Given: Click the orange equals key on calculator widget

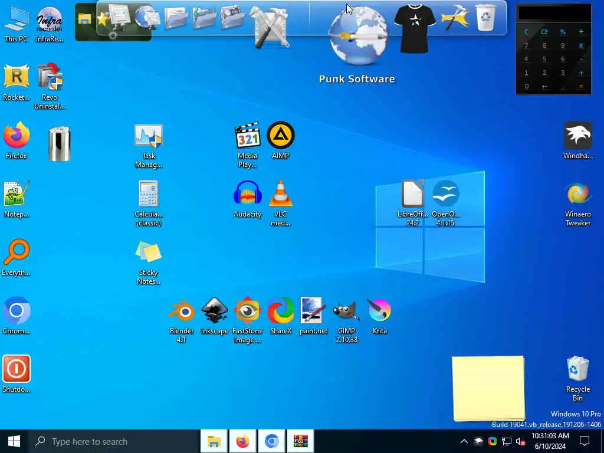Looking at the screenshot, I should 581,87.
